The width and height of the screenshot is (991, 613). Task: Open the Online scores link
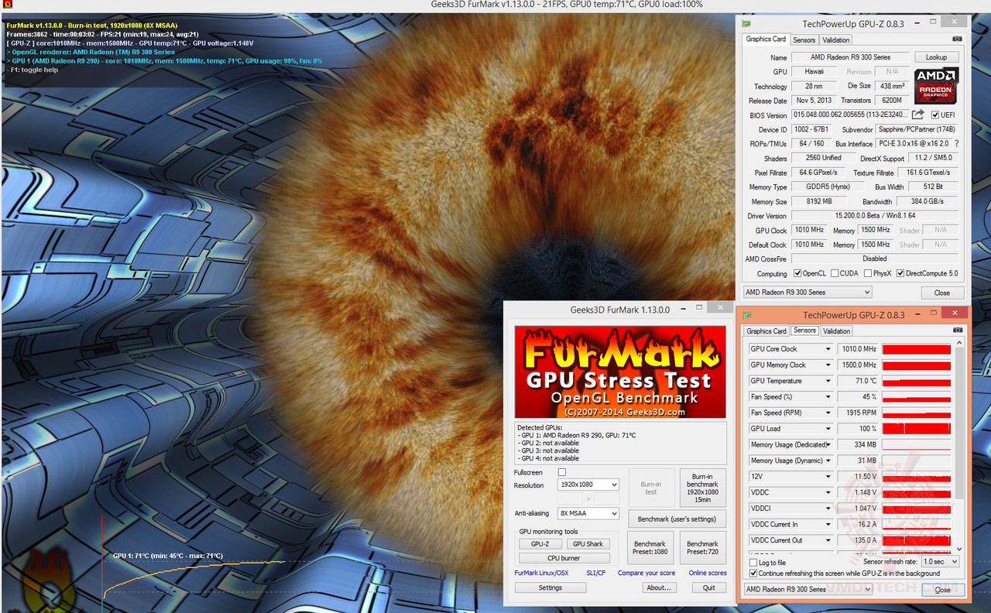click(708, 573)
